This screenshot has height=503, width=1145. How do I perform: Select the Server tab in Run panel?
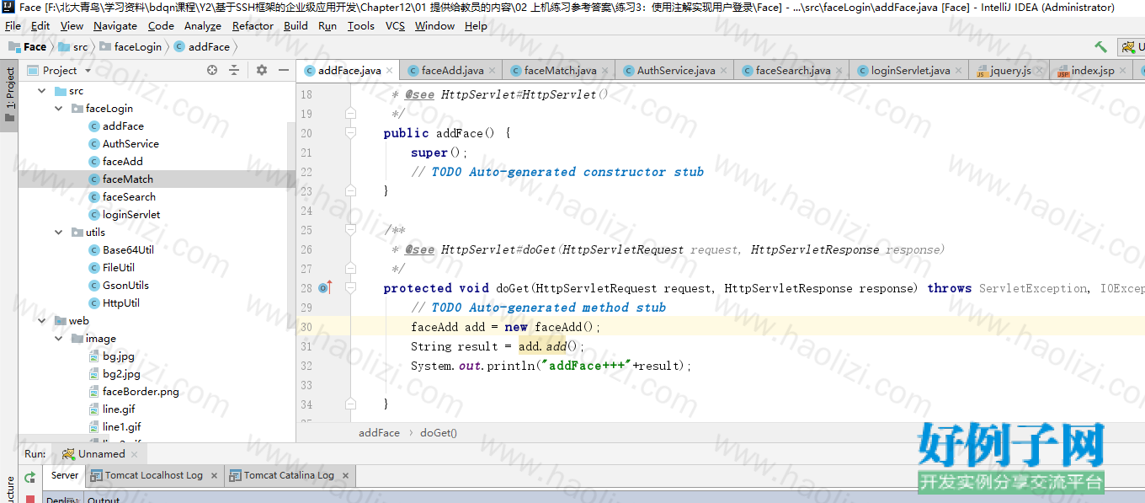coord(65,475)
